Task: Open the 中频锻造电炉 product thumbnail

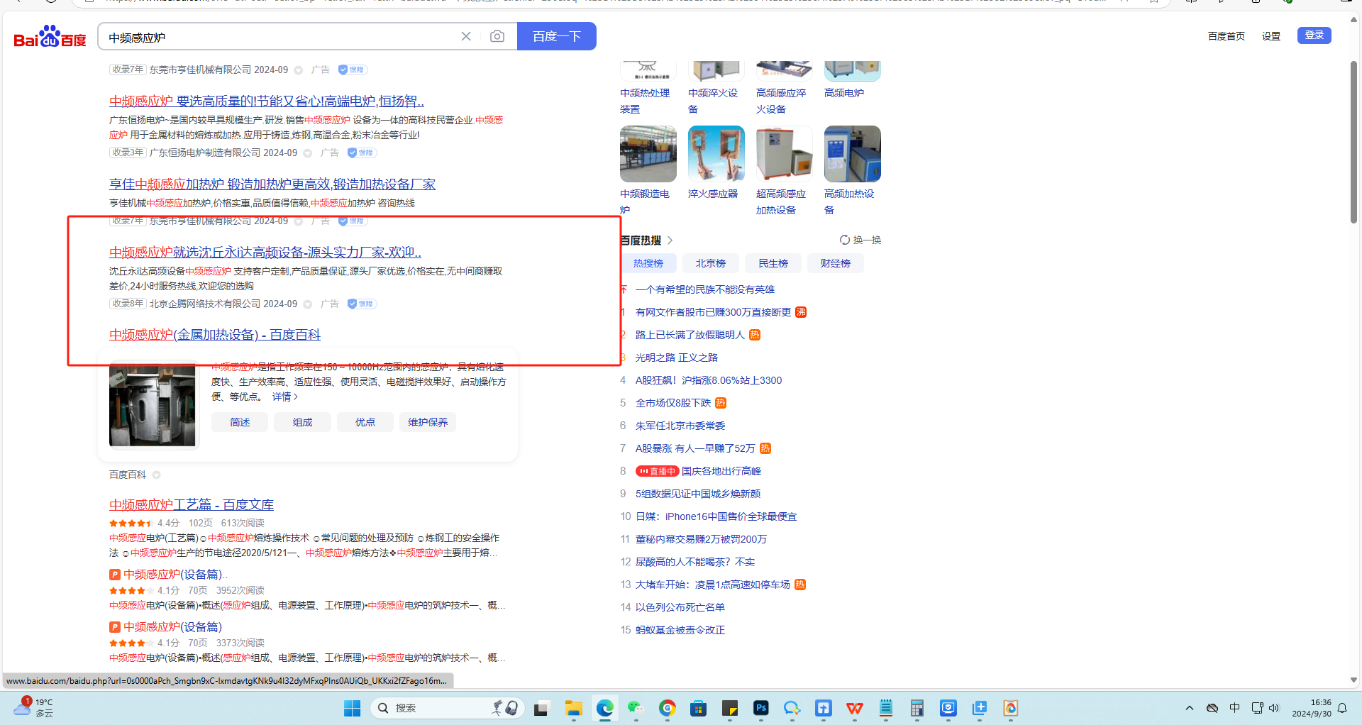Action: 648,154
